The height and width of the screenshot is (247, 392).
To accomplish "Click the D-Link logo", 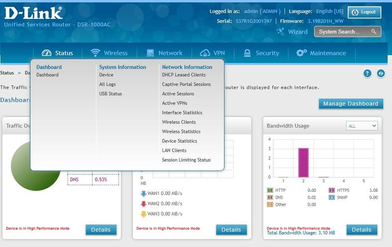I will [x=33, y=13].
